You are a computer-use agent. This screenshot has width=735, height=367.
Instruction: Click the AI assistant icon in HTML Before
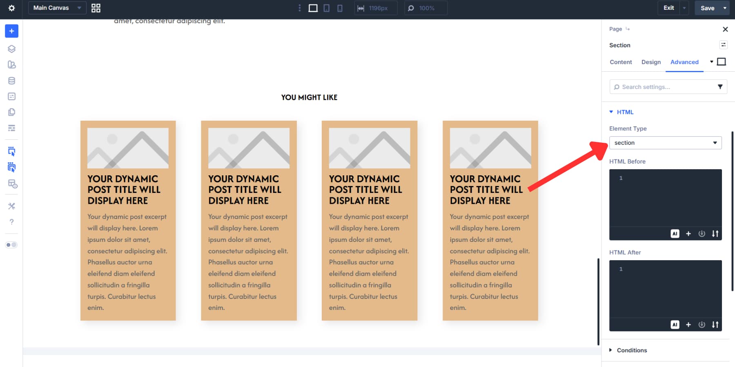pos(675,234)
